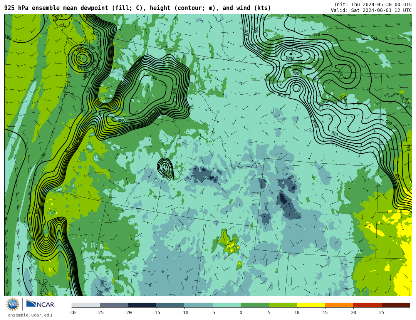Click the 730 contour label
Viewport: 416px width, 320px height.
373,37
